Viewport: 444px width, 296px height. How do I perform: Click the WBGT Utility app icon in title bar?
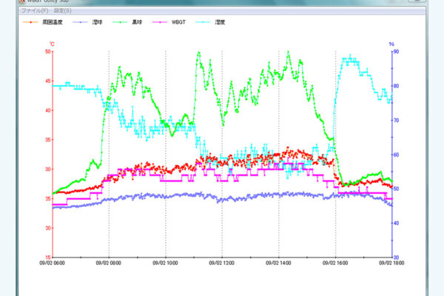[x=20, y=2]
